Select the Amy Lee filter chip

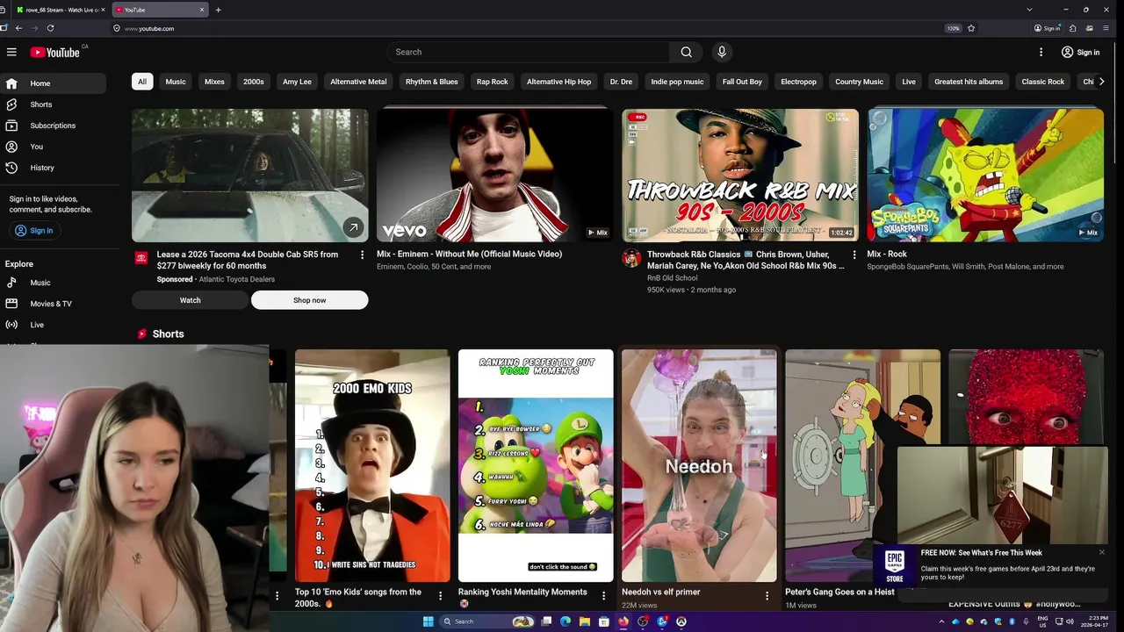point(297,82)
